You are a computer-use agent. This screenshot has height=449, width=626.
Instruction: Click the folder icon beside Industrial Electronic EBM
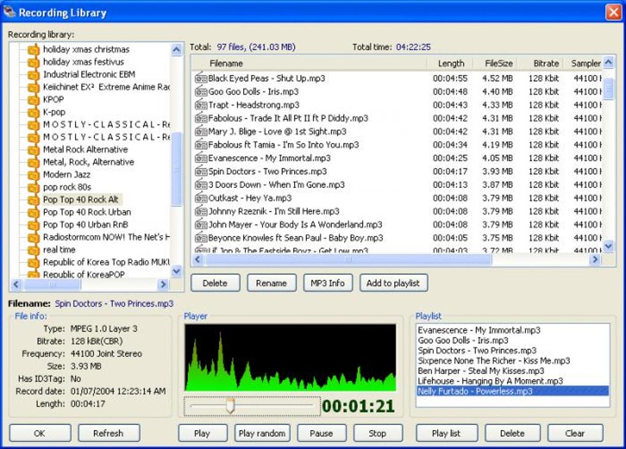click(x=33, y=74)
